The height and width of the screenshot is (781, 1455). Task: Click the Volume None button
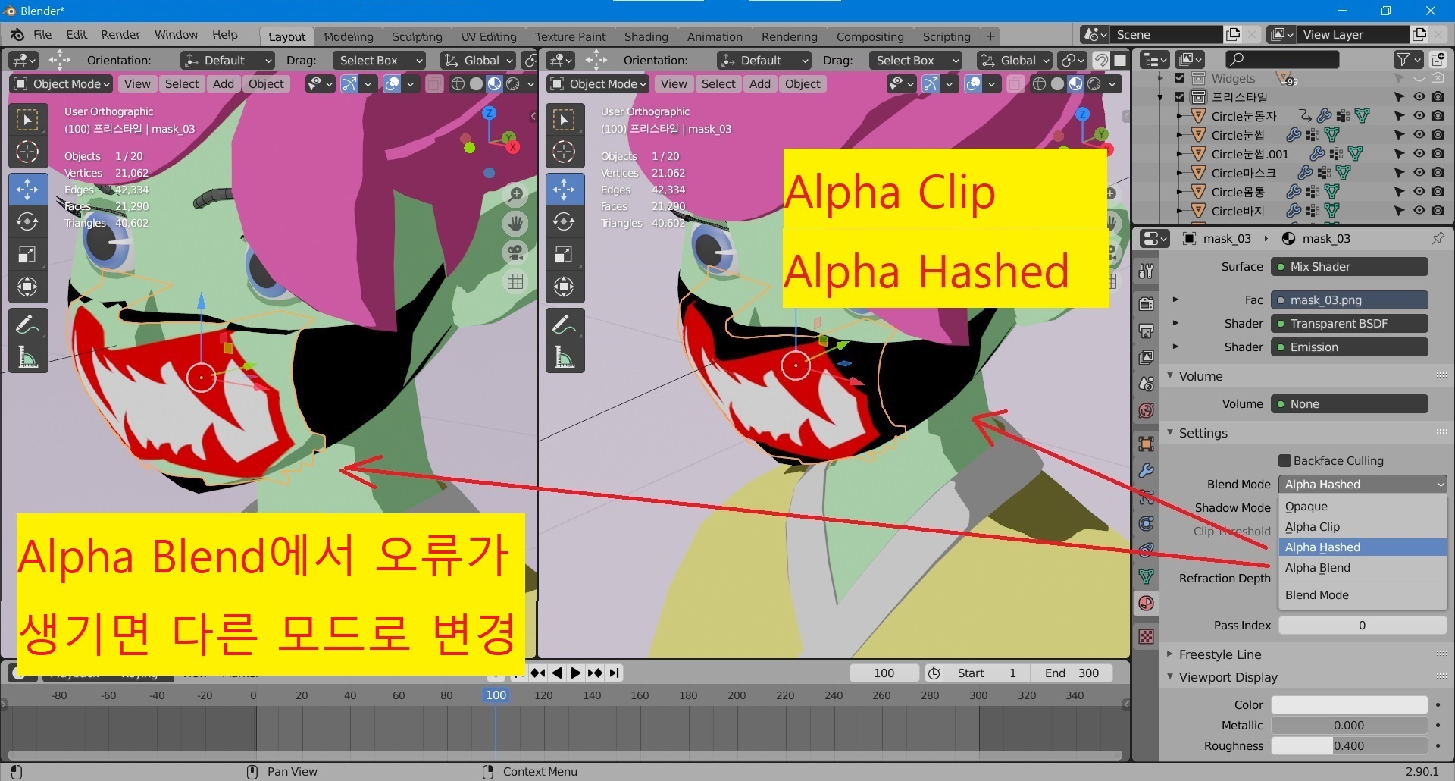[x=1349, y=404]
